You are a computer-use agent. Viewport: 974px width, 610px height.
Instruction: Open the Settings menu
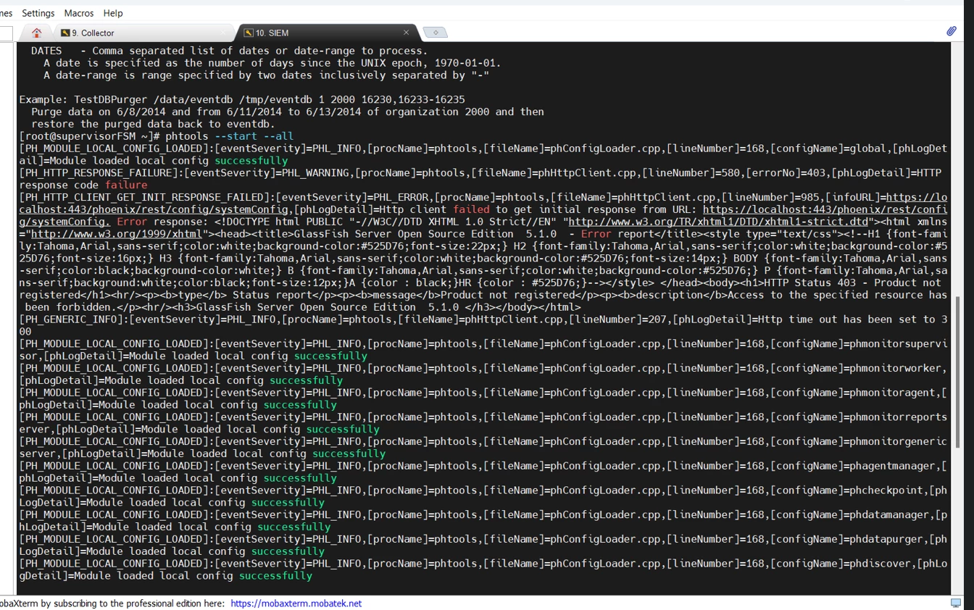click(38, 13)
